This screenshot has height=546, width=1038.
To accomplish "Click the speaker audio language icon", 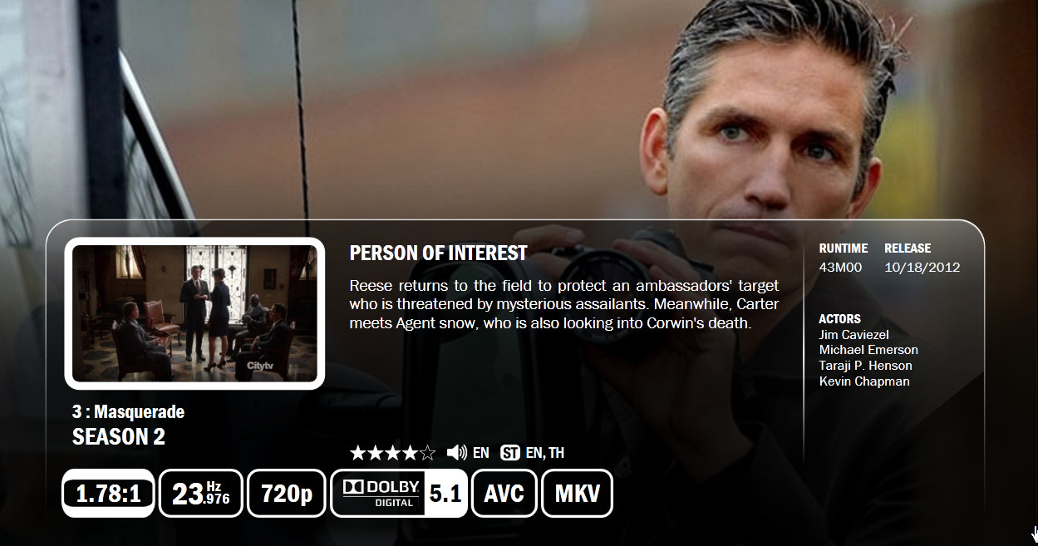I will (456, 453).
